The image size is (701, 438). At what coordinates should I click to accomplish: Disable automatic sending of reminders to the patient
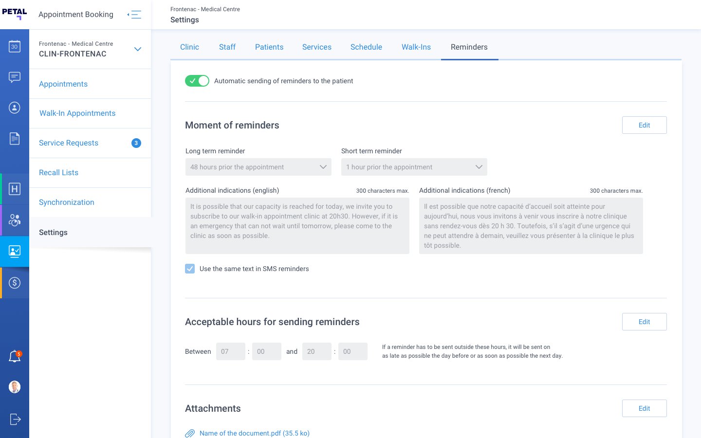197,80
